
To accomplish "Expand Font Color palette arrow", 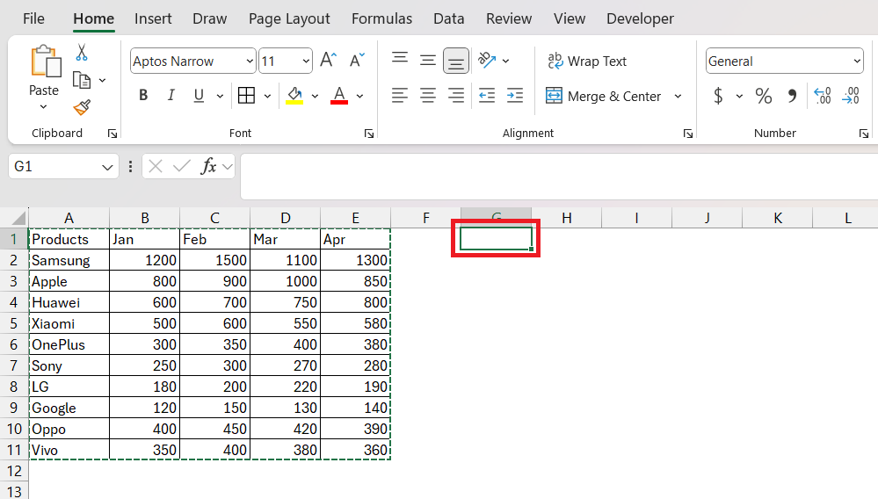I will (360, 97).
